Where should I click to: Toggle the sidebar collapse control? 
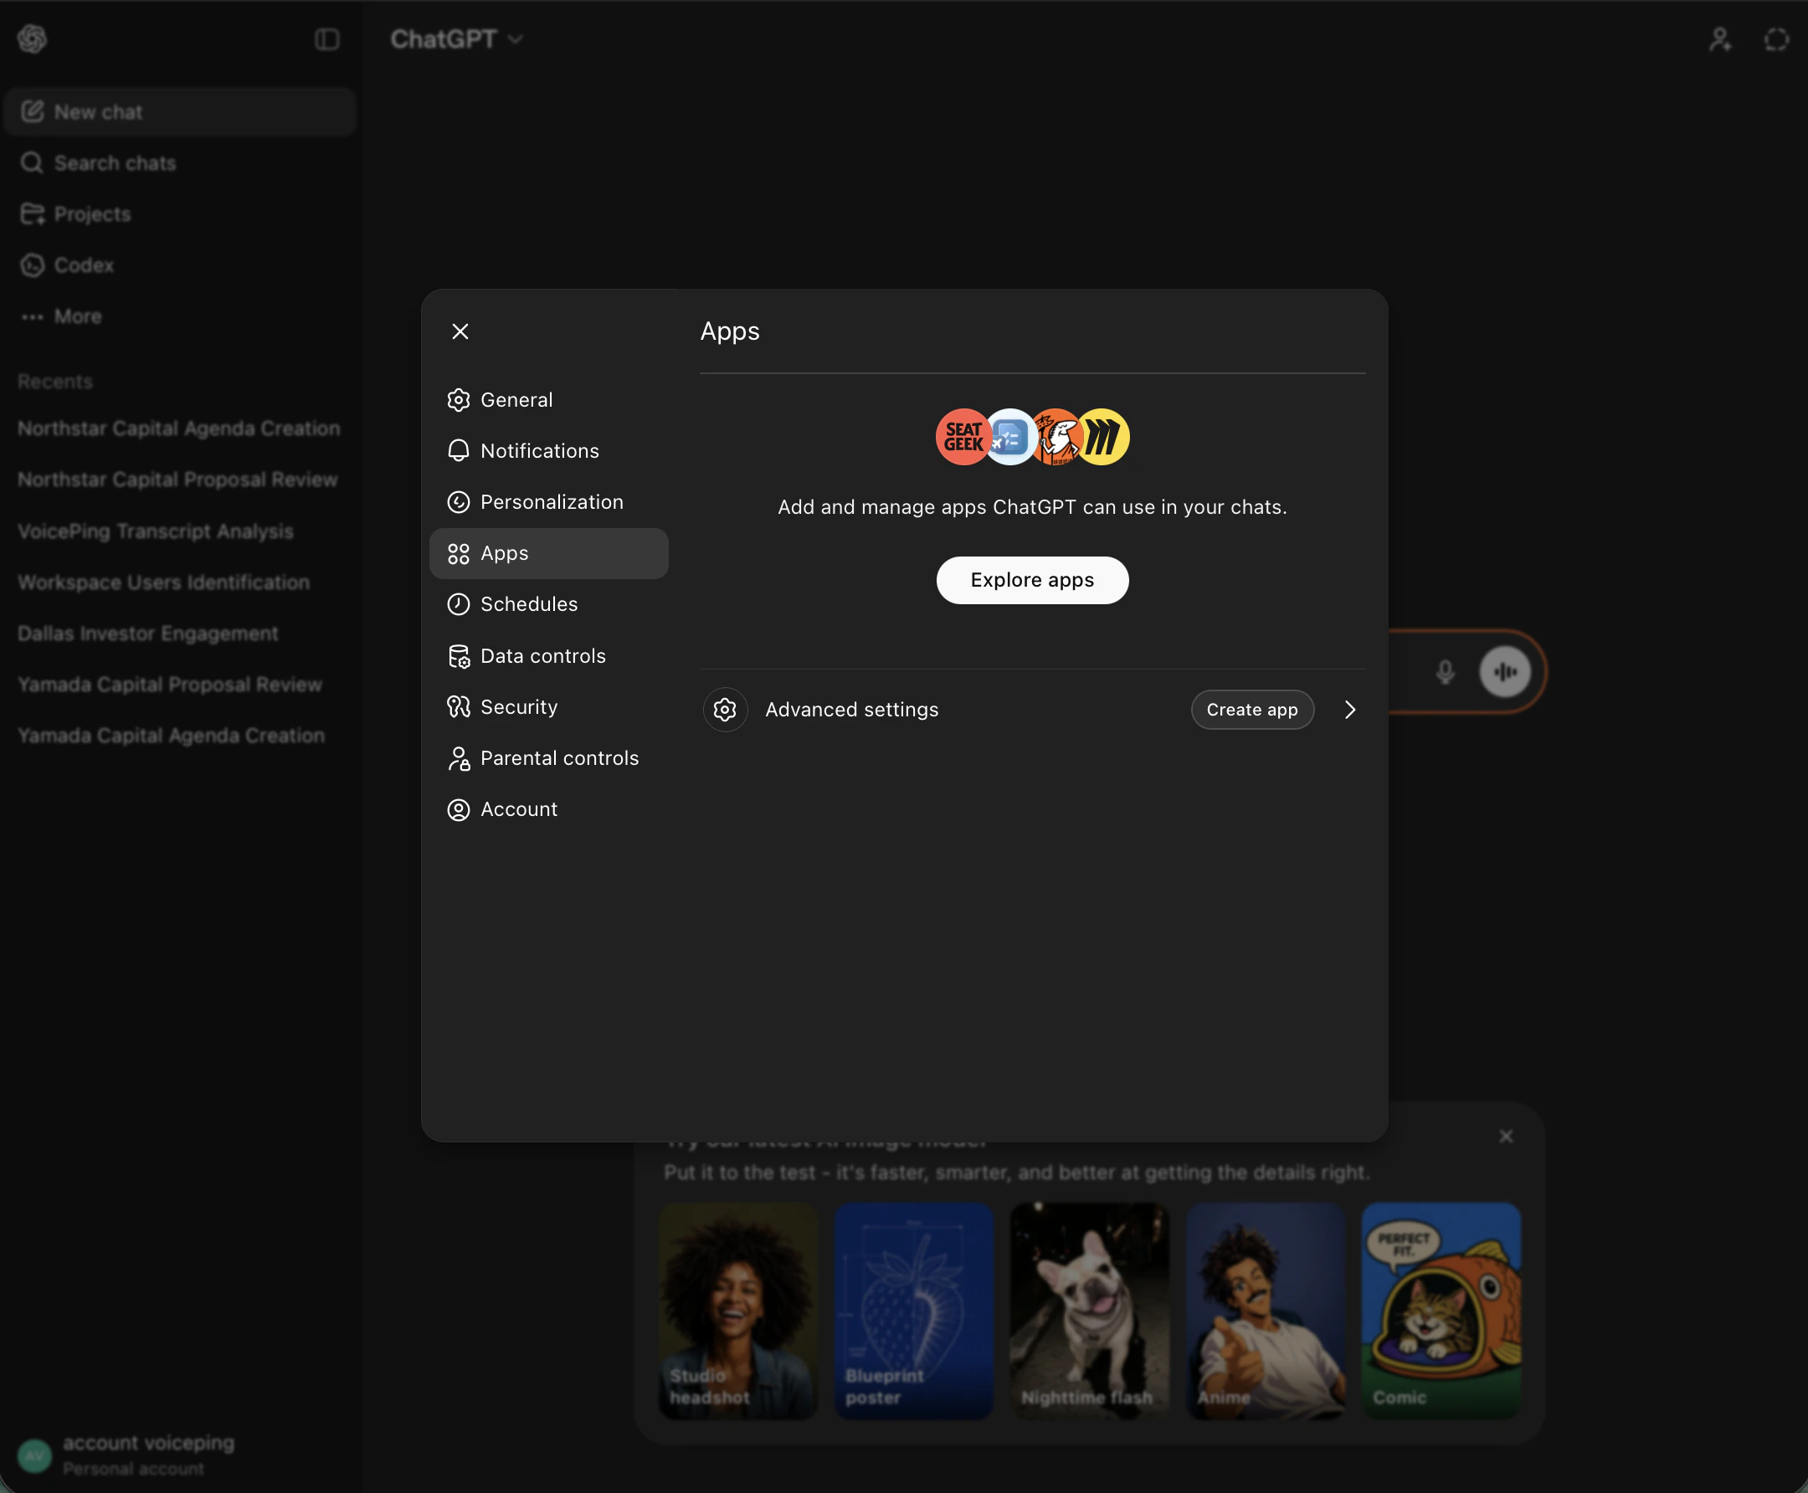pyautogui.click(x=328, y=38)
